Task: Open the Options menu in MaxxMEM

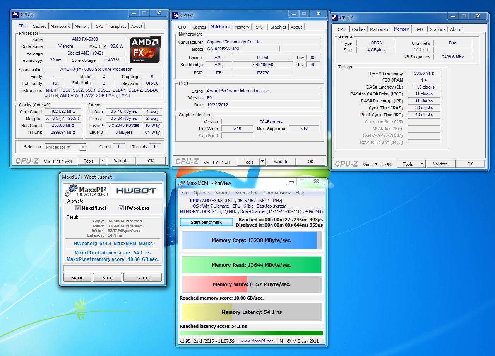Action: [x=202, y=193]
